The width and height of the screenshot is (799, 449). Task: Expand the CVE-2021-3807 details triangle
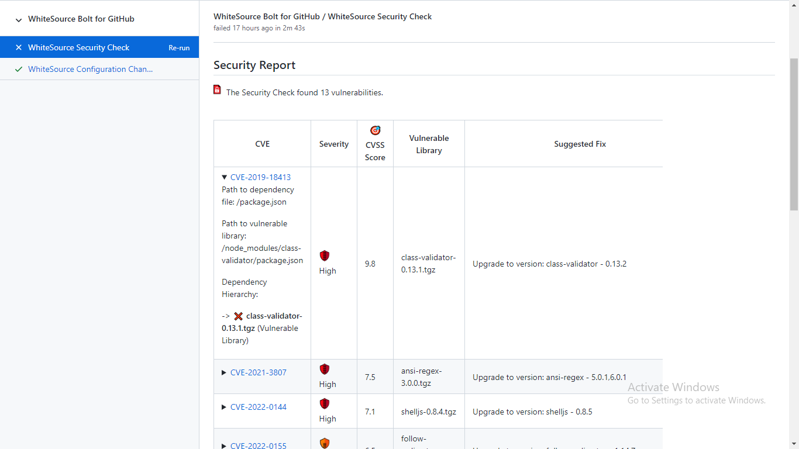224,372
